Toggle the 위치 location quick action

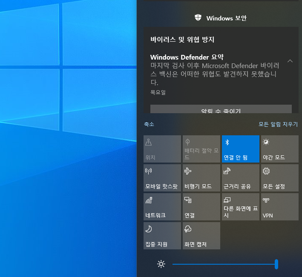click(162, 149)
